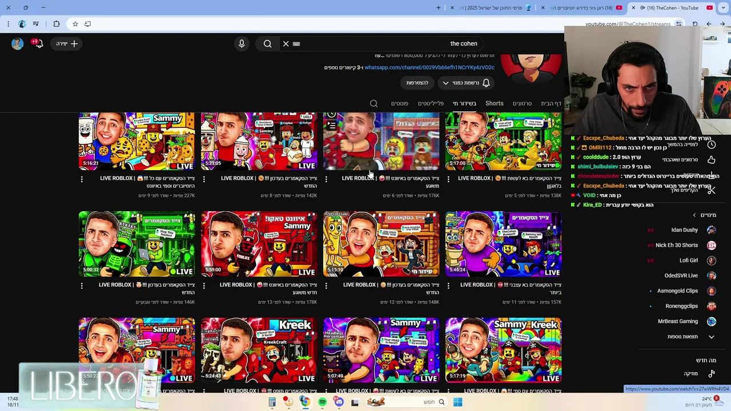This screenshot has width=731, height=411.
Task: Open the 5:16:21 Sammy live stream thumbnail
Action: (x=136, y=141)
